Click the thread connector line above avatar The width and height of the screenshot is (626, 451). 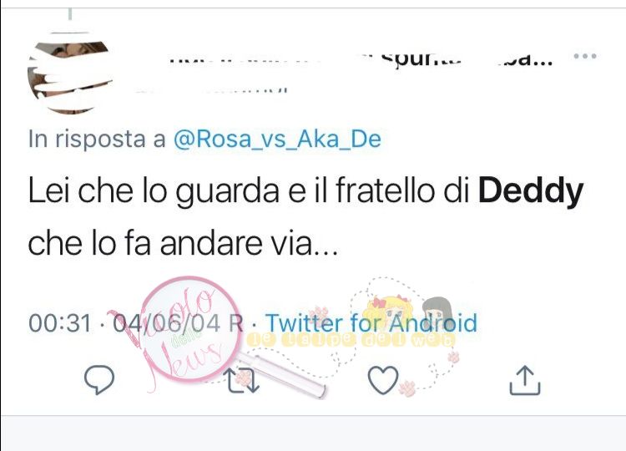point(70,14)
